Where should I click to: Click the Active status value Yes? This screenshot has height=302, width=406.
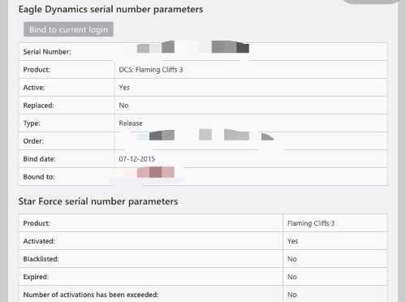124,88
